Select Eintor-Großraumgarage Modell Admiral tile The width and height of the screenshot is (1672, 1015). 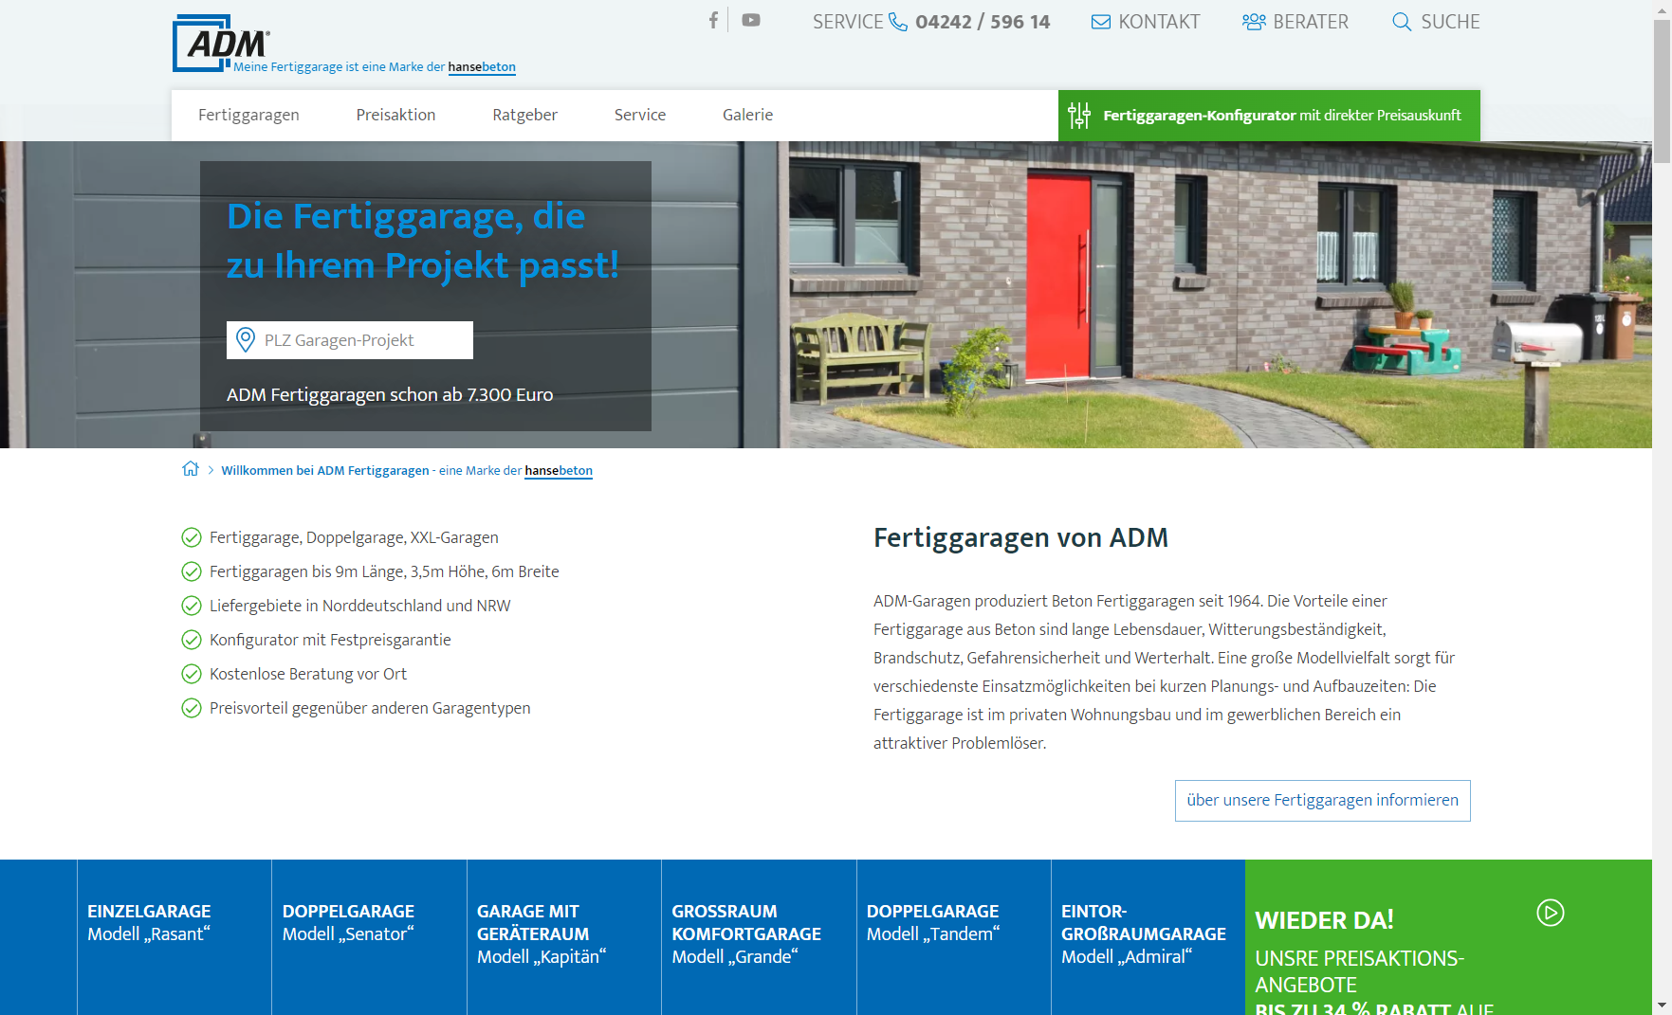[1148, 937]
